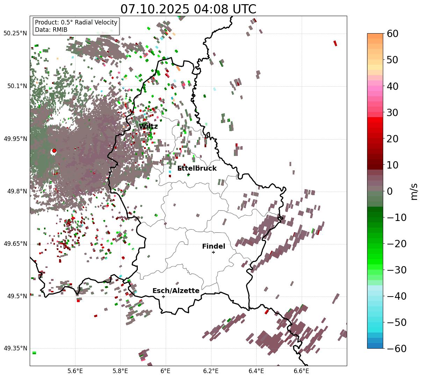The width and height of the screenshot is (422, 378).
Task: Click the 50.25°N latitude axis label
Action: tap(15, 34)
